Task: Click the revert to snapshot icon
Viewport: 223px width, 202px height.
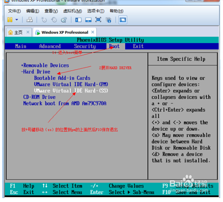Action: pos(54,20)
